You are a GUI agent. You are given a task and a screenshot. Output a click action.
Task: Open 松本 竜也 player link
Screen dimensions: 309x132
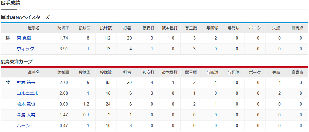[26, 104]
